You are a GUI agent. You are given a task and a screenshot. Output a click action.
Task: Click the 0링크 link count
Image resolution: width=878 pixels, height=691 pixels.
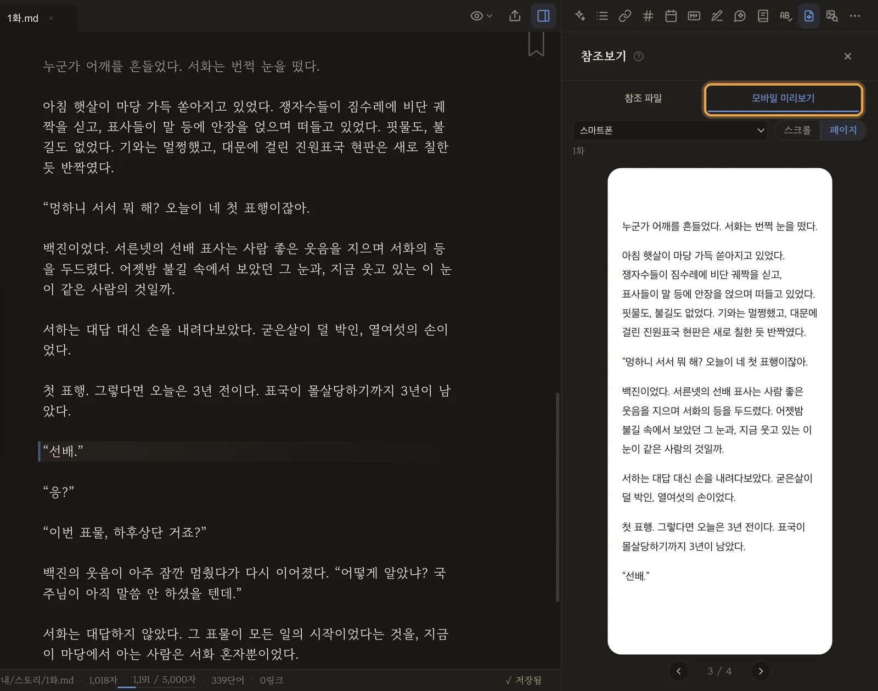tap(272, 680)
